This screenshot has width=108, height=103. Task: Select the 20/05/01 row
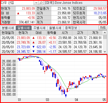[51, 47]
